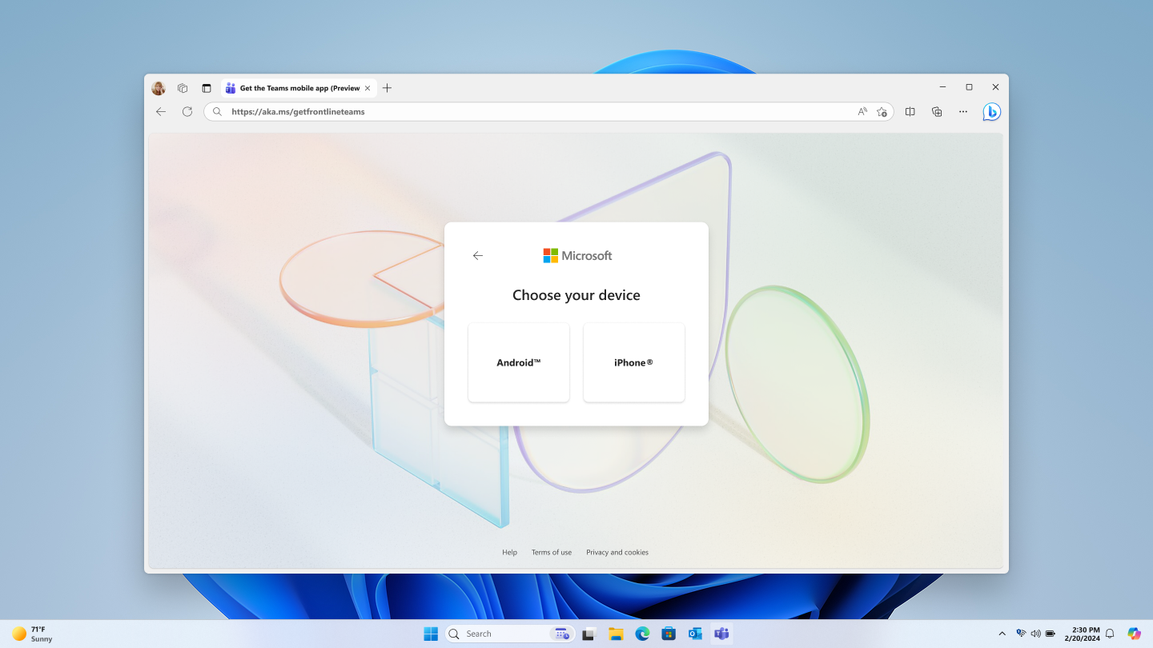Image resolution: width=1153 pixels, height=648 pixels.
Task: Open a new browser tab
Action: click(388, 88)
